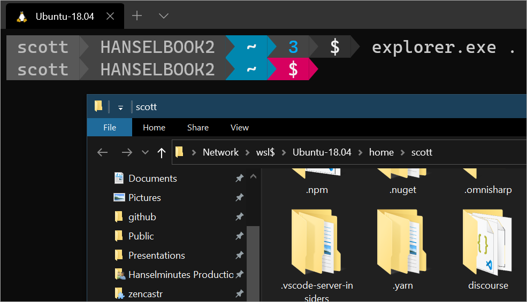Go up one folder level
The height and width of the screenshot is (302, 527).
coord(162,153)
